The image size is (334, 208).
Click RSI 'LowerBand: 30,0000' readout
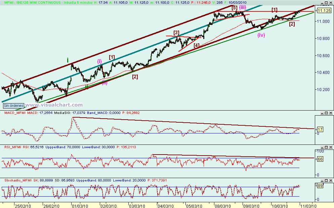coord(98,147)
